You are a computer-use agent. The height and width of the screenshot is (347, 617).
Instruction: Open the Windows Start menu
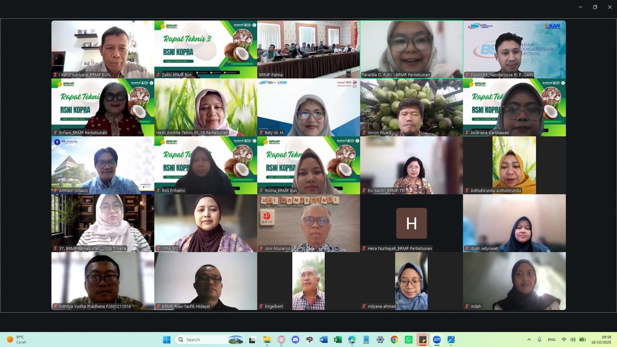pos(167,340)
